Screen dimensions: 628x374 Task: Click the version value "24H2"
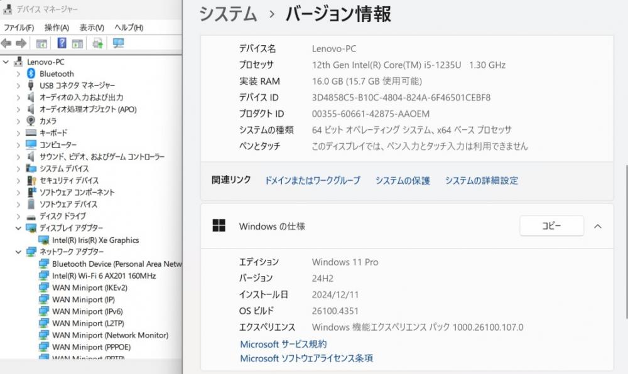(x=323, y=279)
